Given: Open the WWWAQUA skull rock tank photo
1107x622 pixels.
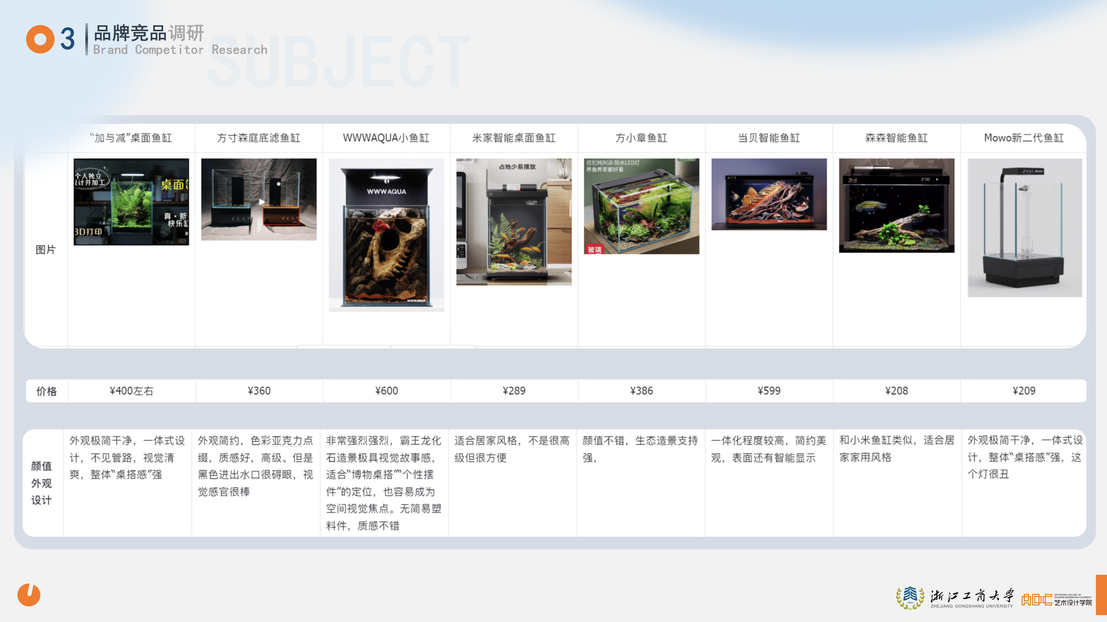Looking at the screenshot, I should point(386,235).
